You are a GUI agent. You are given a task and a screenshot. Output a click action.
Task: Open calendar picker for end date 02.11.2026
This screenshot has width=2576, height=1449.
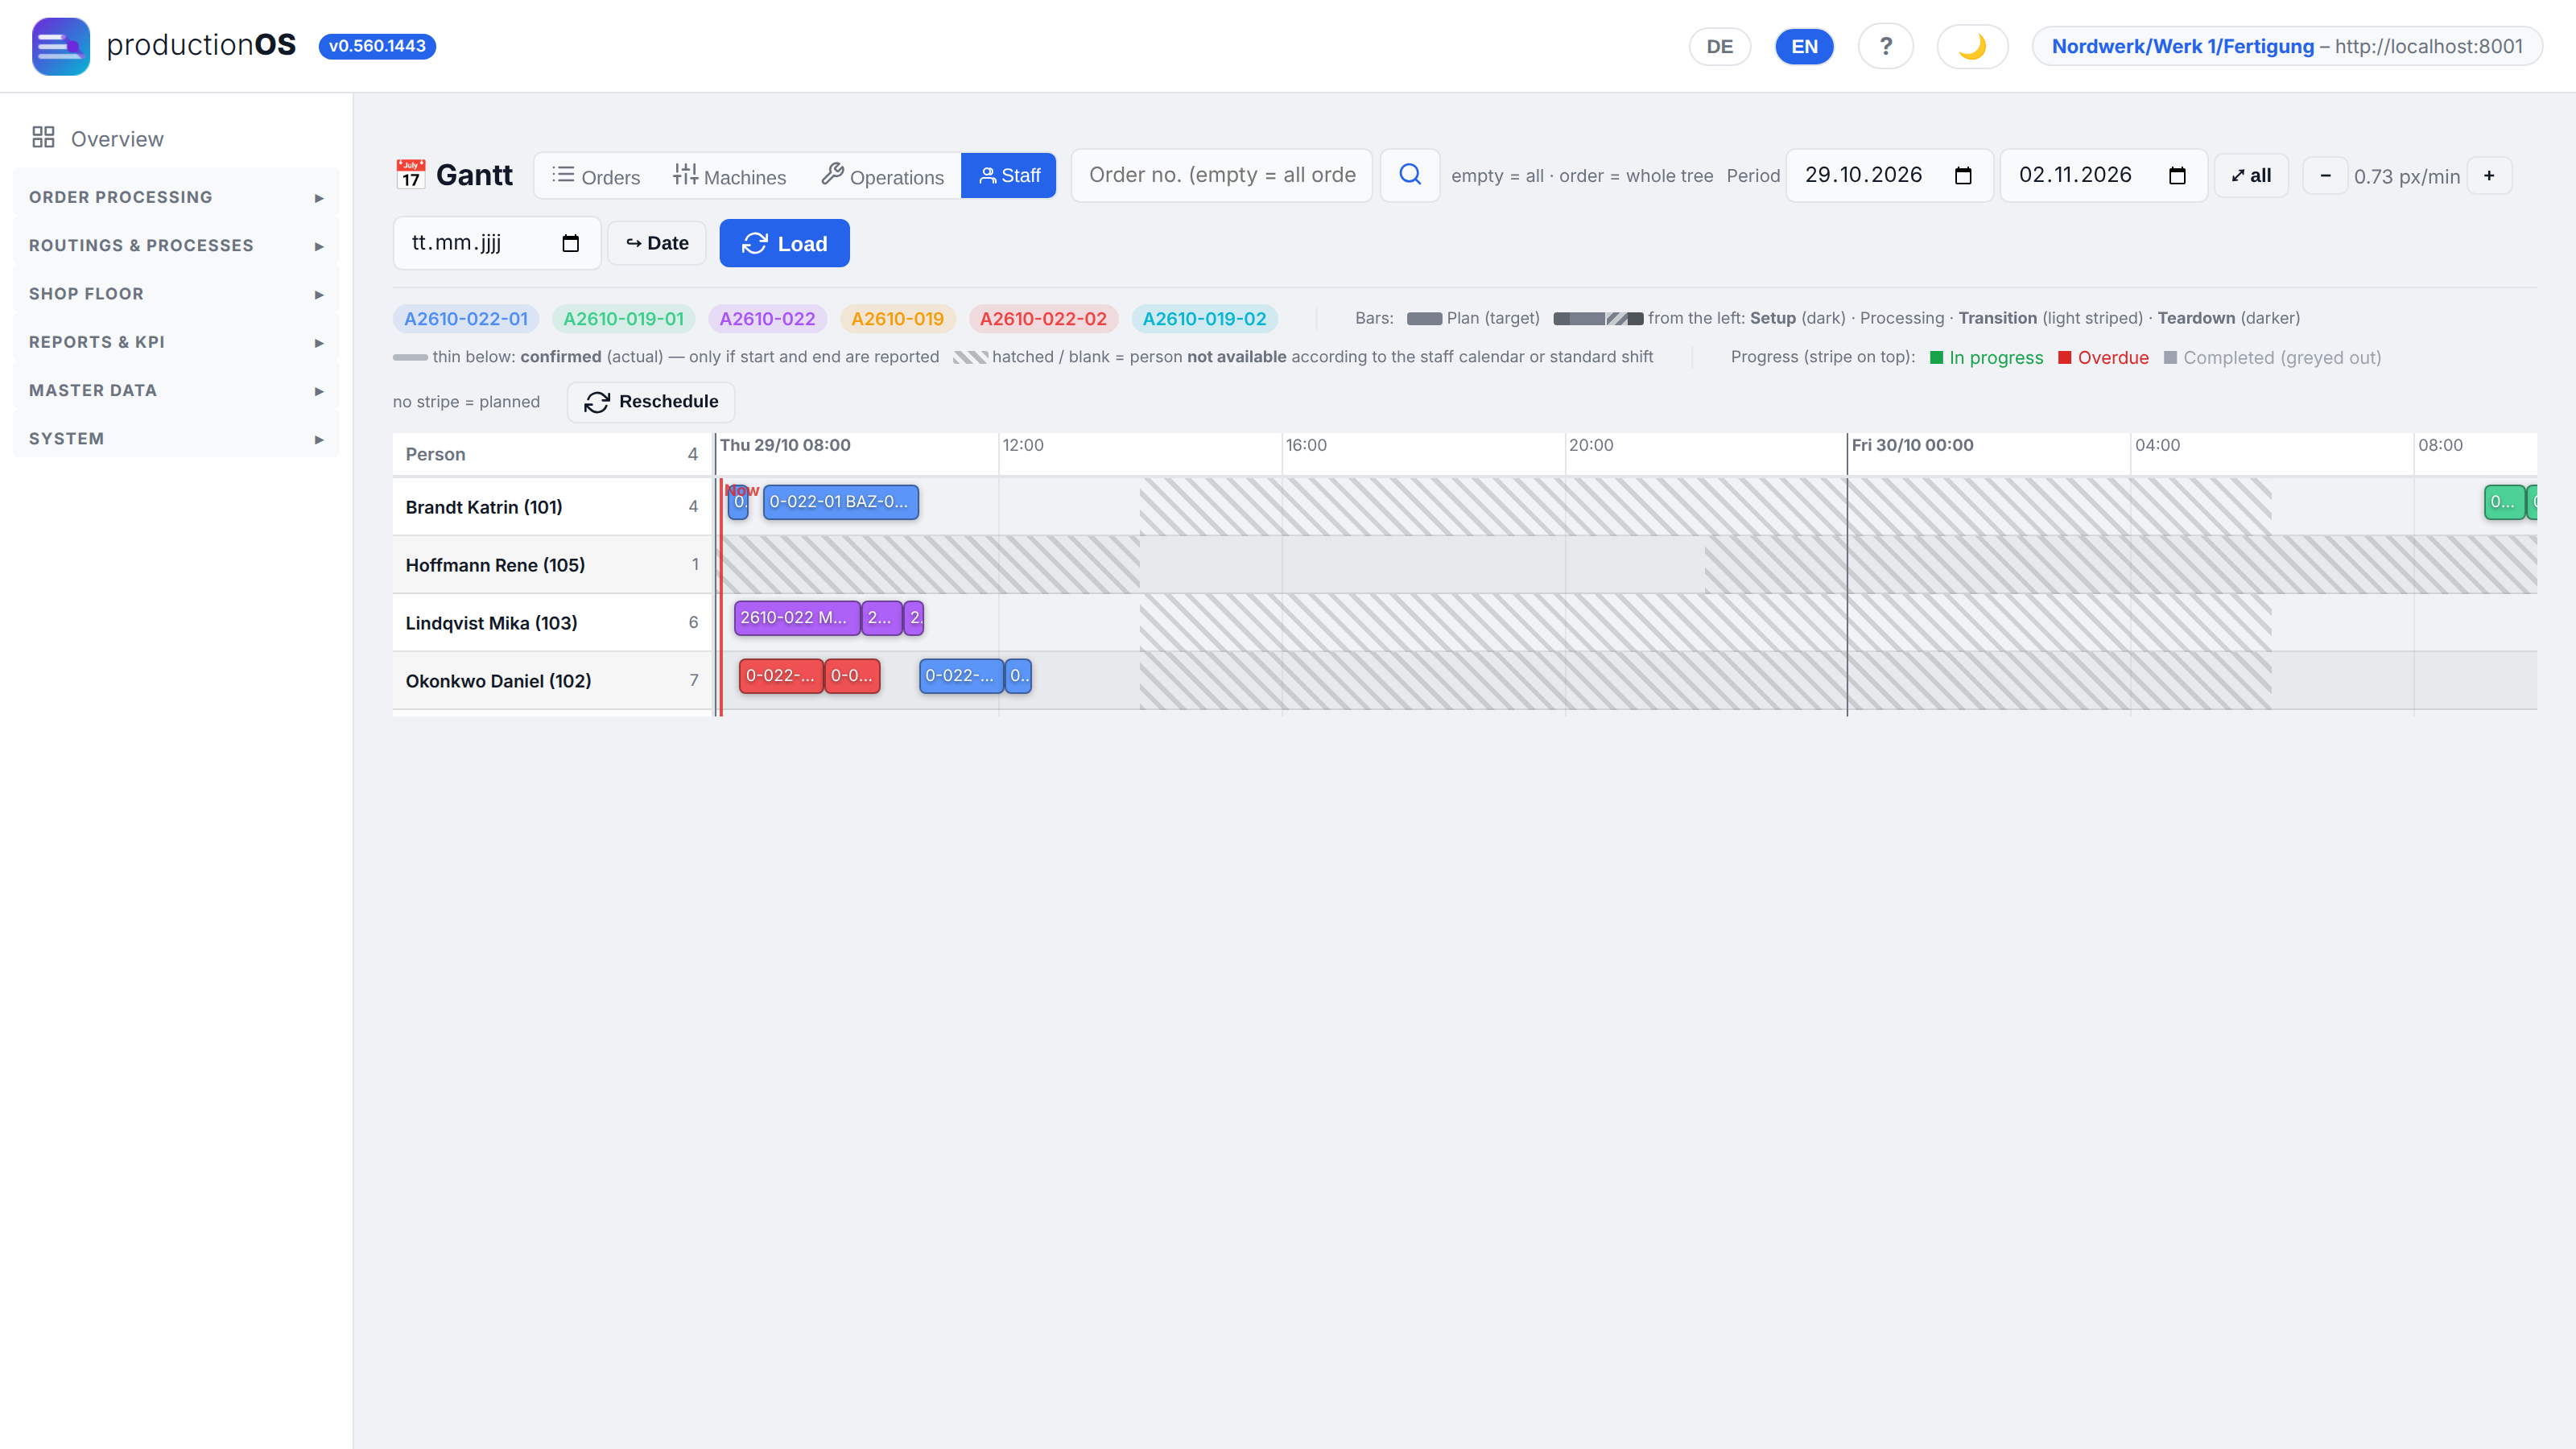(2177, 176)
